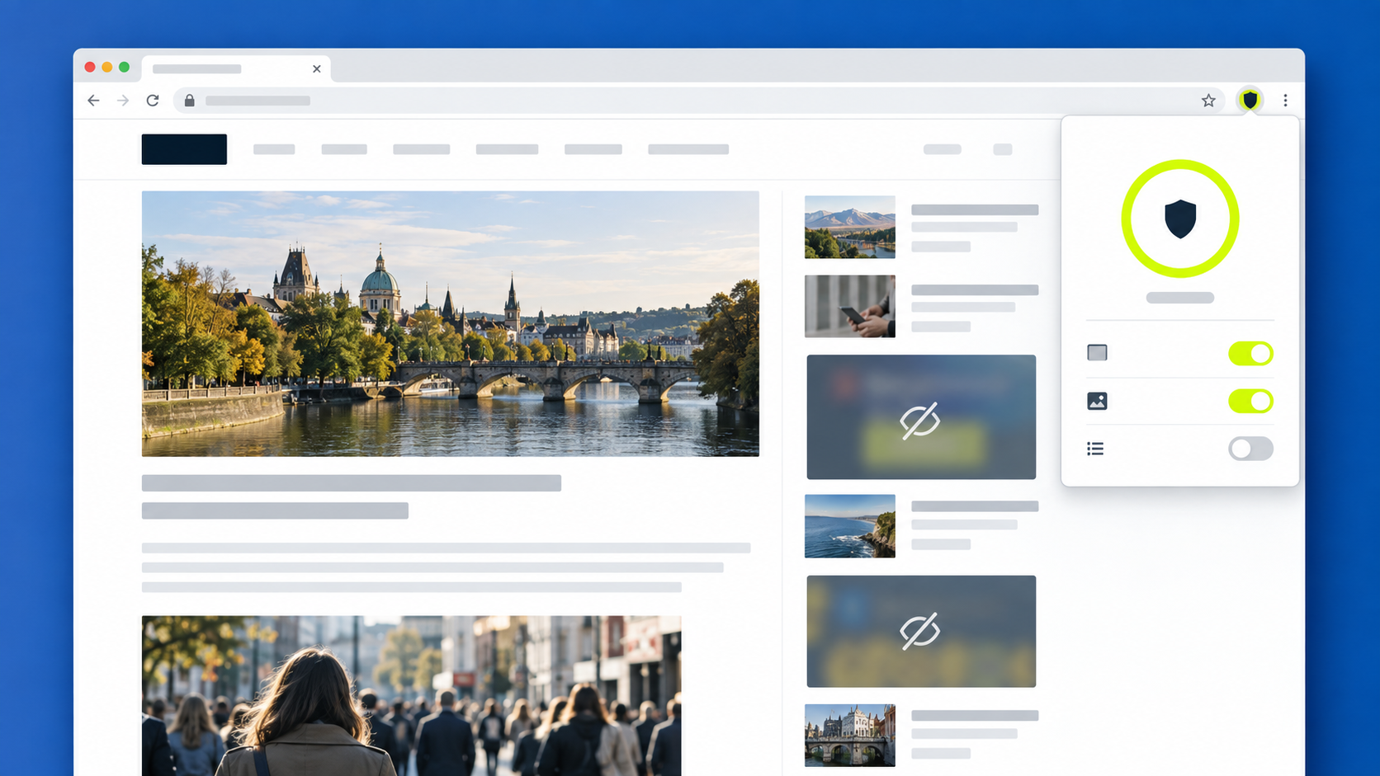Click the padlock icon in the address bar
Viewport: 1380px width, 776px height.
coord(189,101)
